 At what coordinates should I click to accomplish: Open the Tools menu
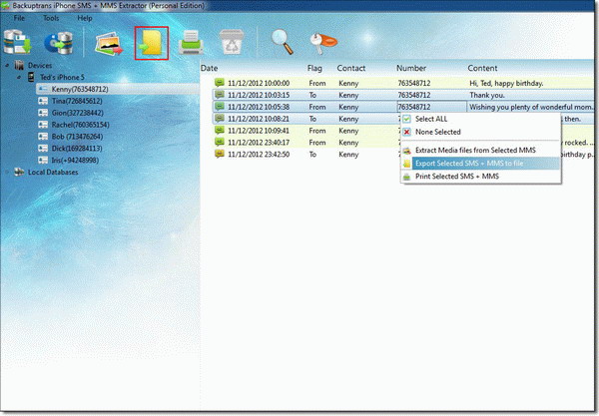point(51,18)
